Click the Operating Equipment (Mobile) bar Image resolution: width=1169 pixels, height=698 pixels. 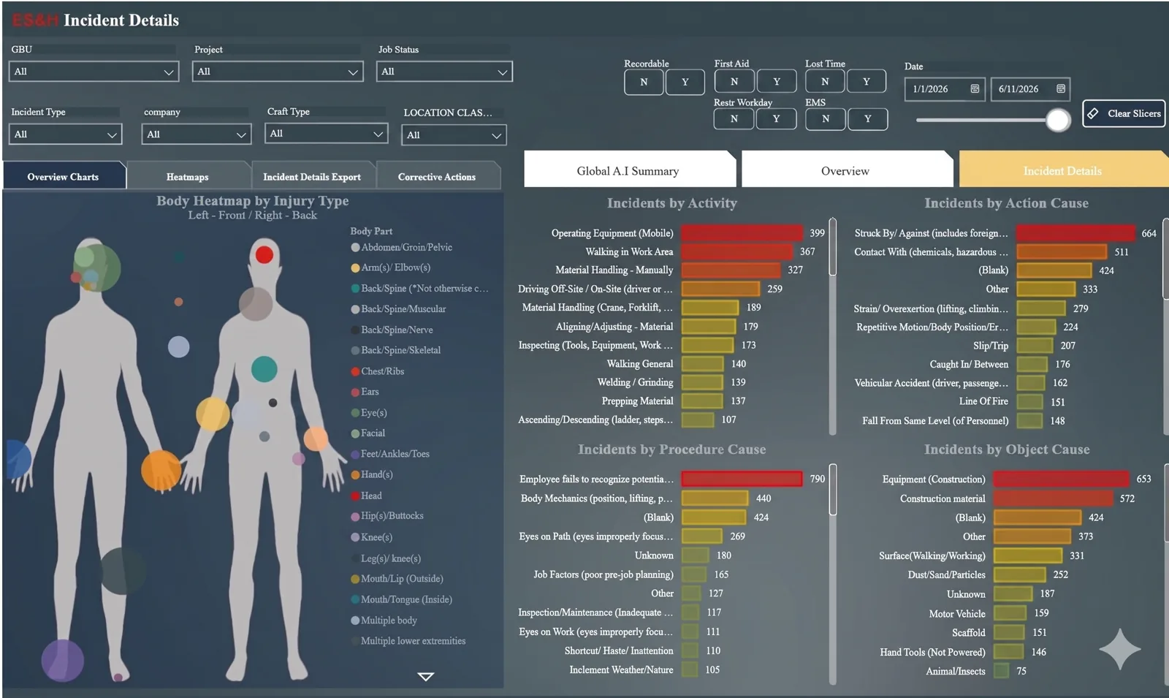tap(742, 233)
